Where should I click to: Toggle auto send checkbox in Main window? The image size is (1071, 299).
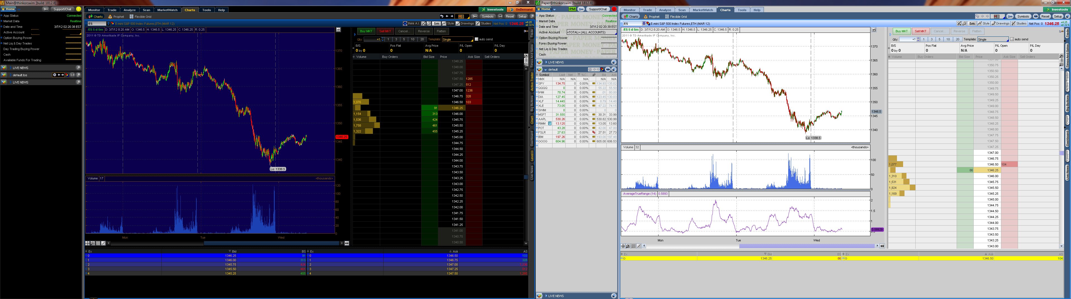click(476, 39)
